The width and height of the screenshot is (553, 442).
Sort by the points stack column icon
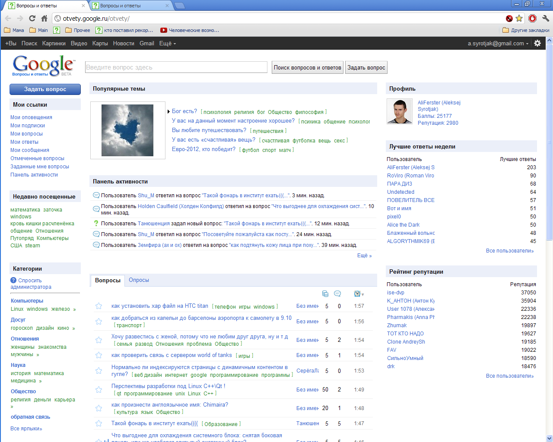click(325, 294)
